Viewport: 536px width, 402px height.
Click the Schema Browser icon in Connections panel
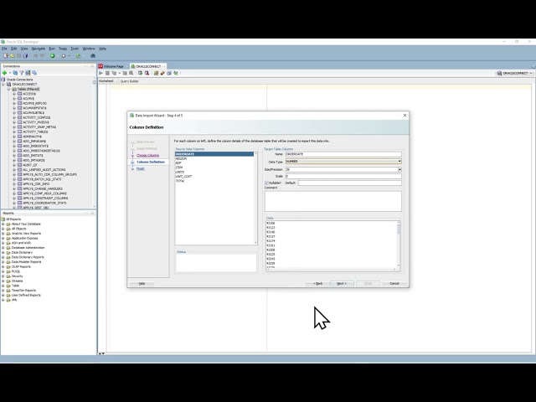coord(28,73)
